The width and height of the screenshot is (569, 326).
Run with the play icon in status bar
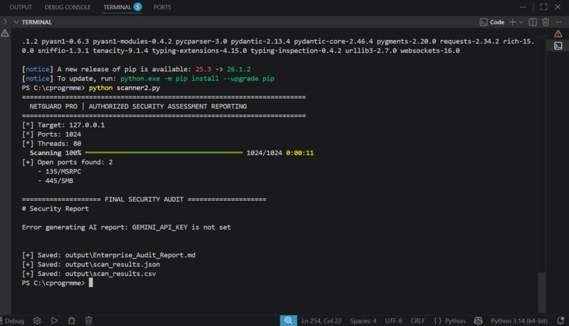[54, 320]
